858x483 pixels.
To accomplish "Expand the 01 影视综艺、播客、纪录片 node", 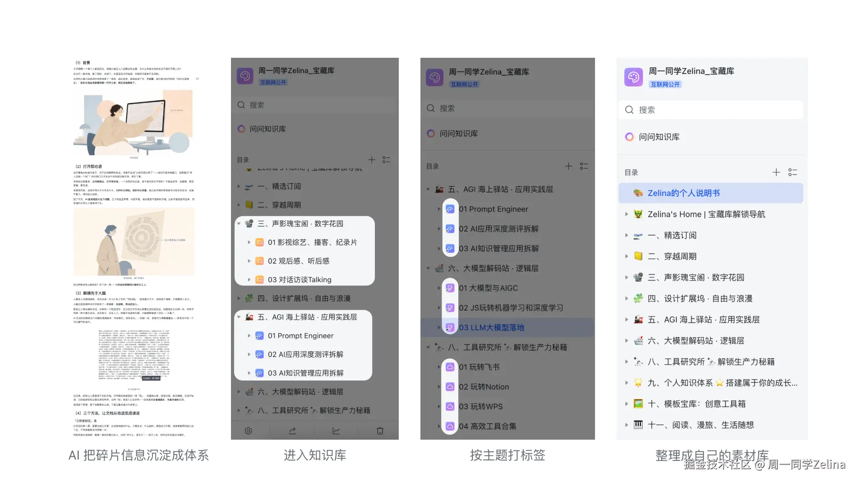I will 249,242.
